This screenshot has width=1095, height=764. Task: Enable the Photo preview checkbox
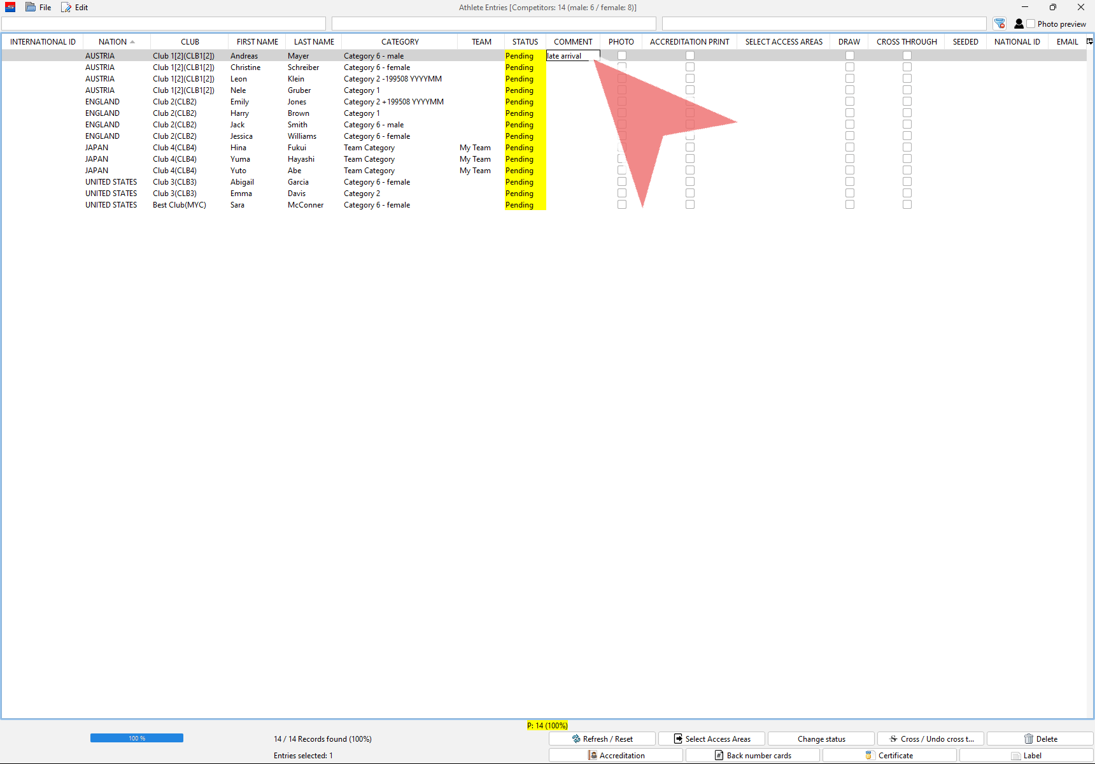pos(1031,24)
